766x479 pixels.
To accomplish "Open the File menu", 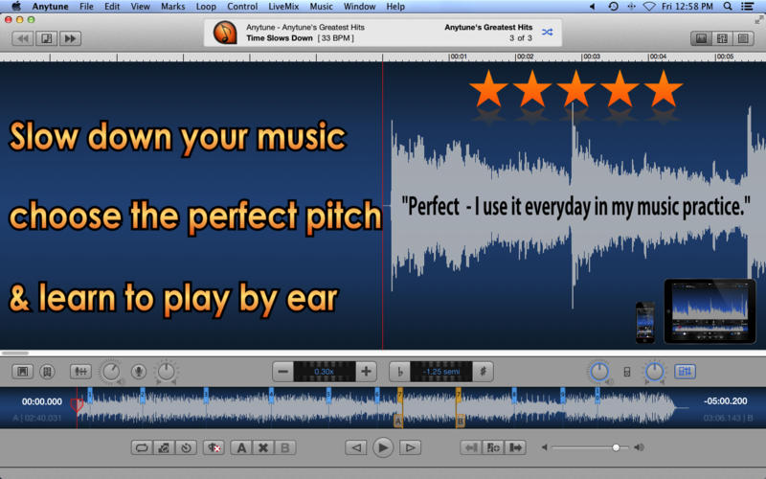I will [x=86, y=7].
